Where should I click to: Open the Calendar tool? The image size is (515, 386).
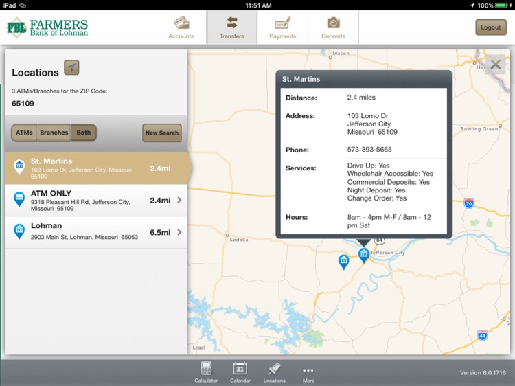240,372
